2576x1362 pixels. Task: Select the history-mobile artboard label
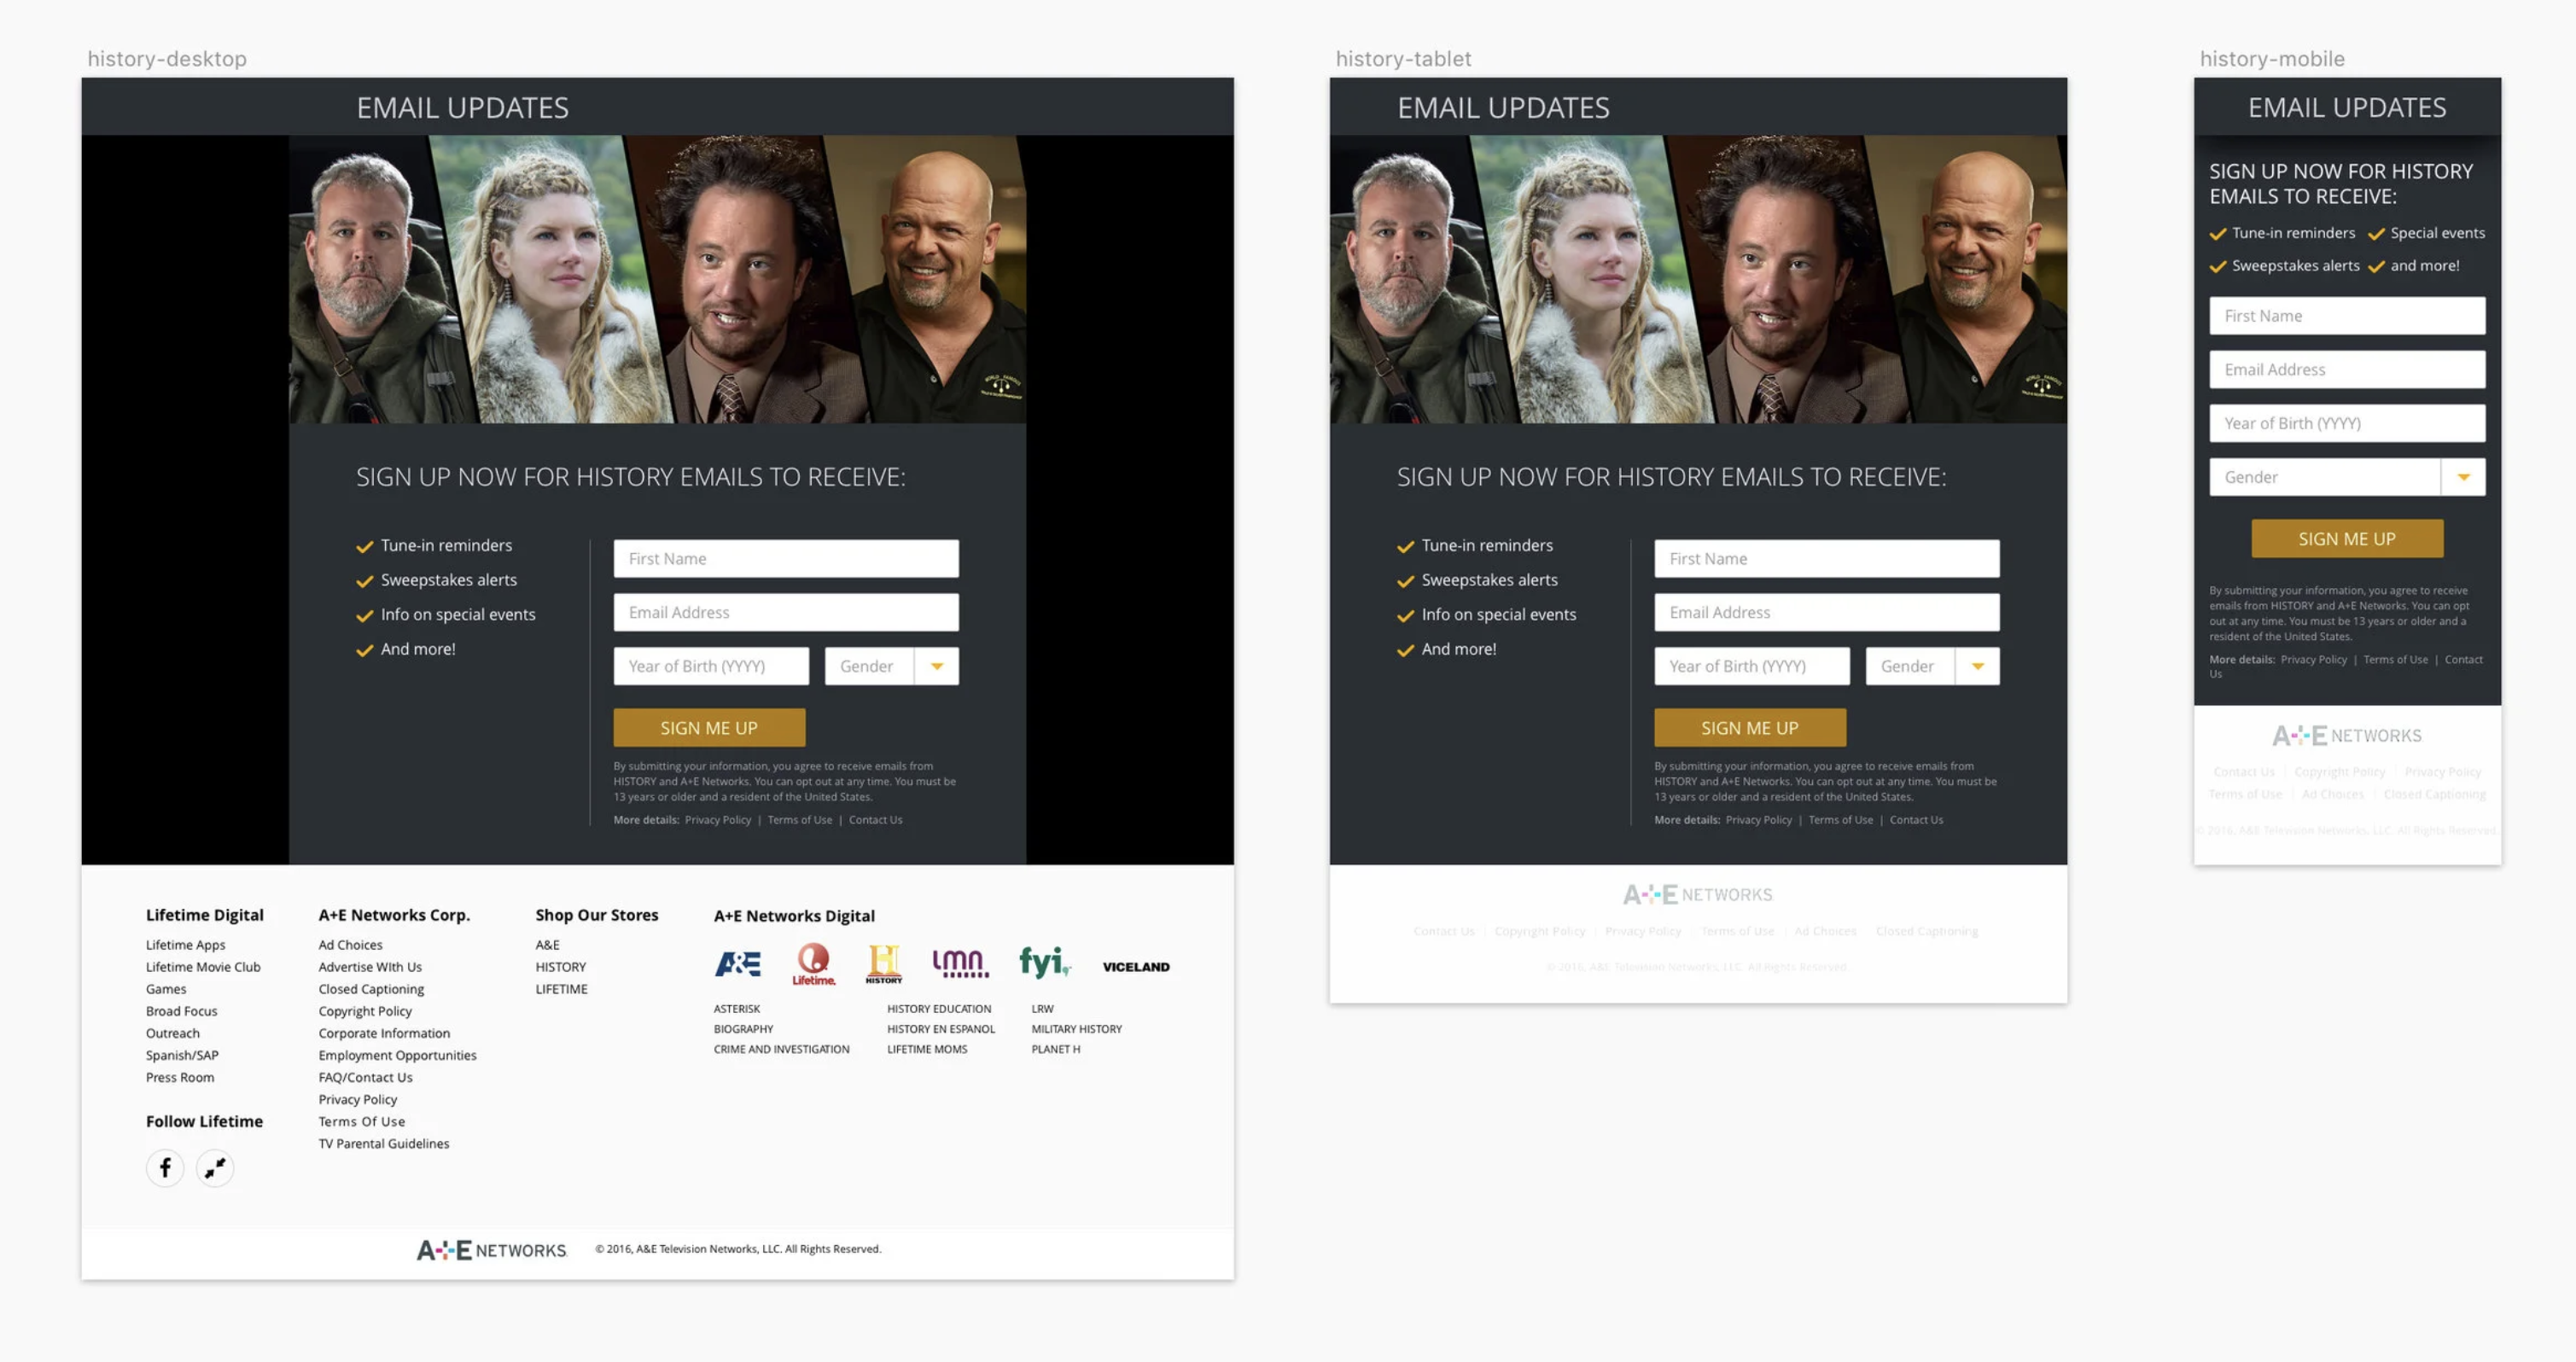[x=2272, y=59]
